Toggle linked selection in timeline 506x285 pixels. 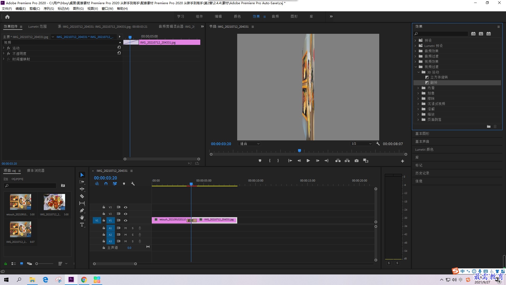(115, 184)
